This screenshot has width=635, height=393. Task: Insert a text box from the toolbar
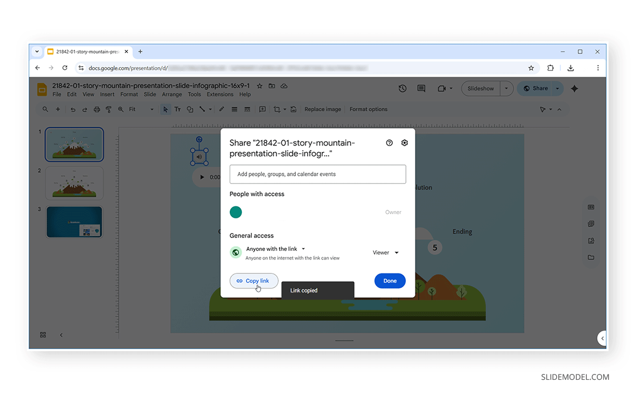[177, 109]
